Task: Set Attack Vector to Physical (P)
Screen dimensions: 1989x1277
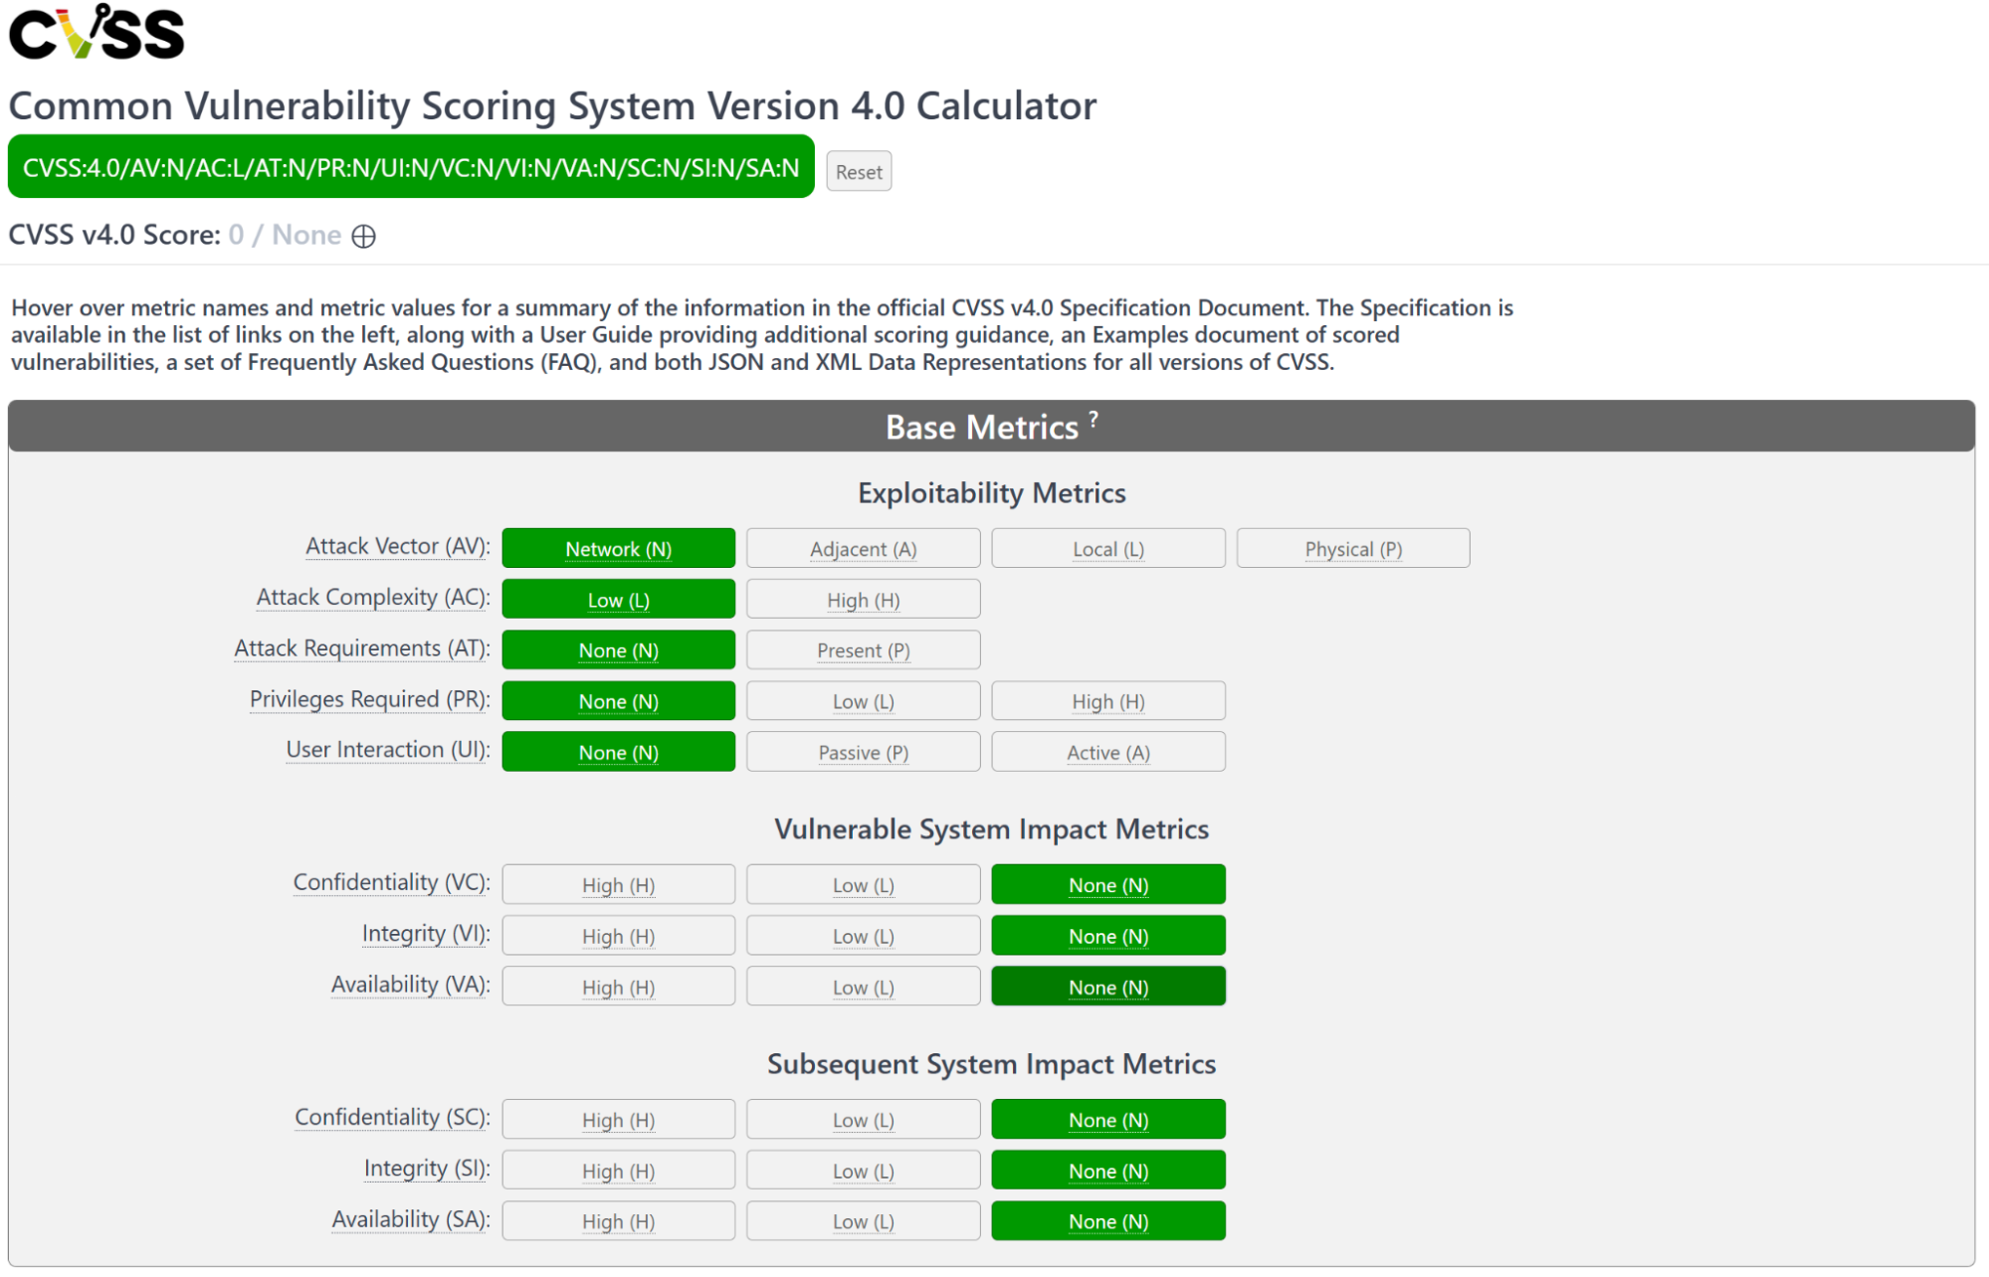Action: click(x=1352, y=549)
